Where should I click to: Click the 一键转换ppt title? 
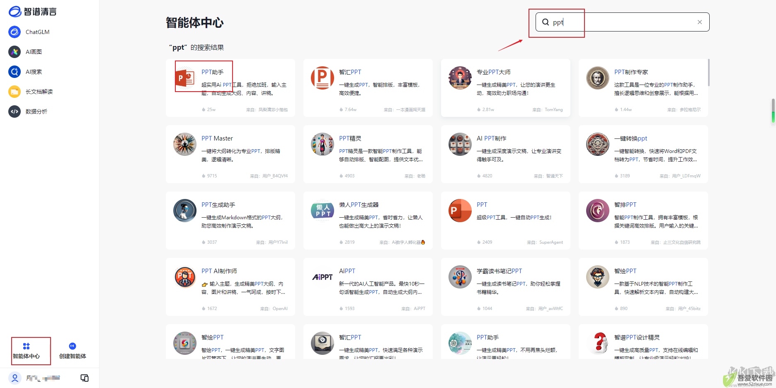coord(630,138)
